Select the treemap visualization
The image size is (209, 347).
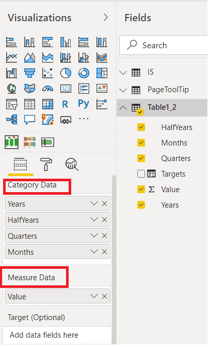point(102,73)
